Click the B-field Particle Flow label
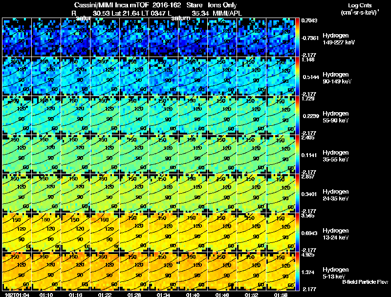The image size is (391, 297). (x=365, y=282)
